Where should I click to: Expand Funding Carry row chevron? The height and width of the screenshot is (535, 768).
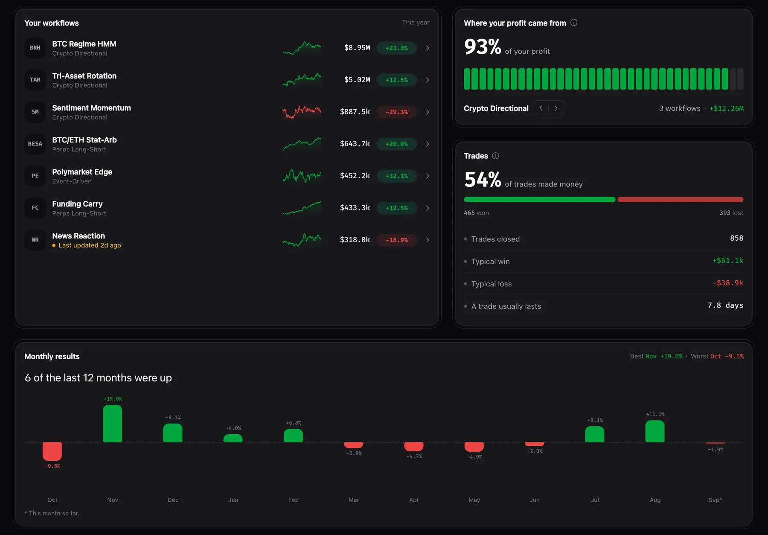tap(428, 208)
